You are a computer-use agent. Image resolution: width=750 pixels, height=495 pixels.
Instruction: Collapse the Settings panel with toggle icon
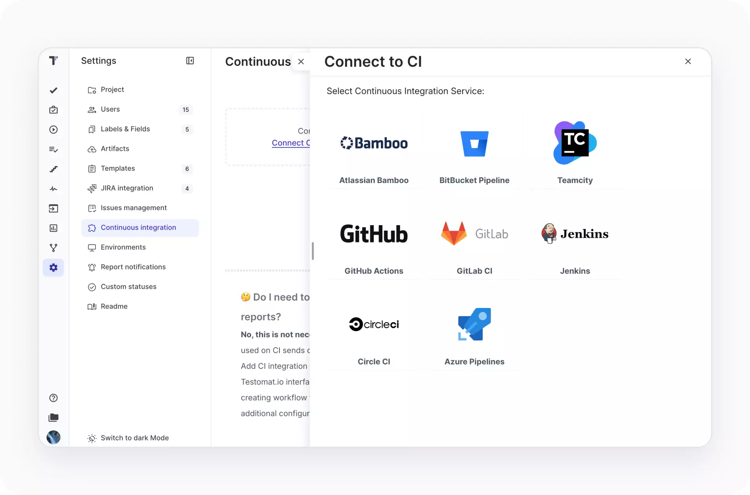point(190,60)
